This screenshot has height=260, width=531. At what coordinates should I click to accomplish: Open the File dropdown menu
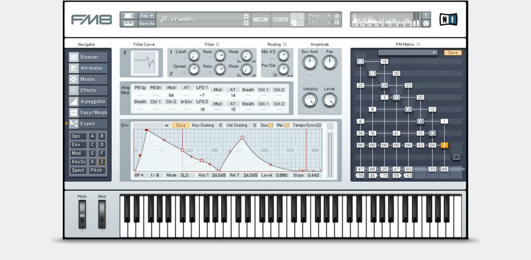(147, 15)
